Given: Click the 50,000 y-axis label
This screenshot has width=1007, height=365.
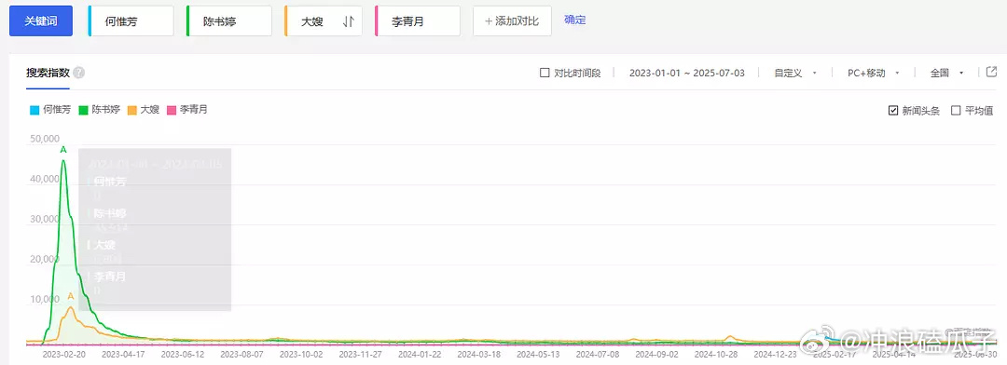Looking at the screenshot, I should [45, 139].
